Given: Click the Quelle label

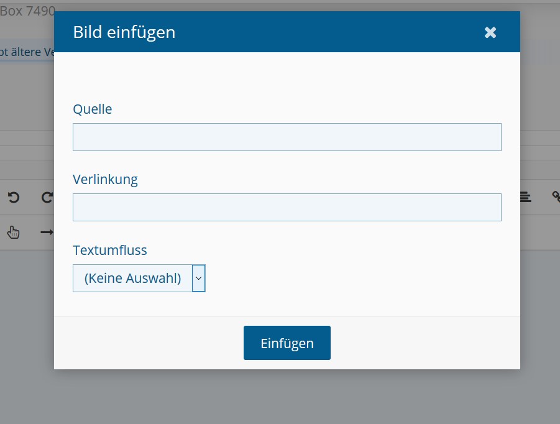Looking at the screenshot, I should click(x=93, y=109).
